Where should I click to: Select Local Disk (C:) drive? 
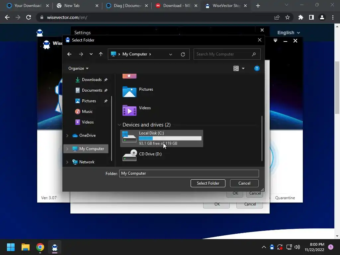pos(162,138)
